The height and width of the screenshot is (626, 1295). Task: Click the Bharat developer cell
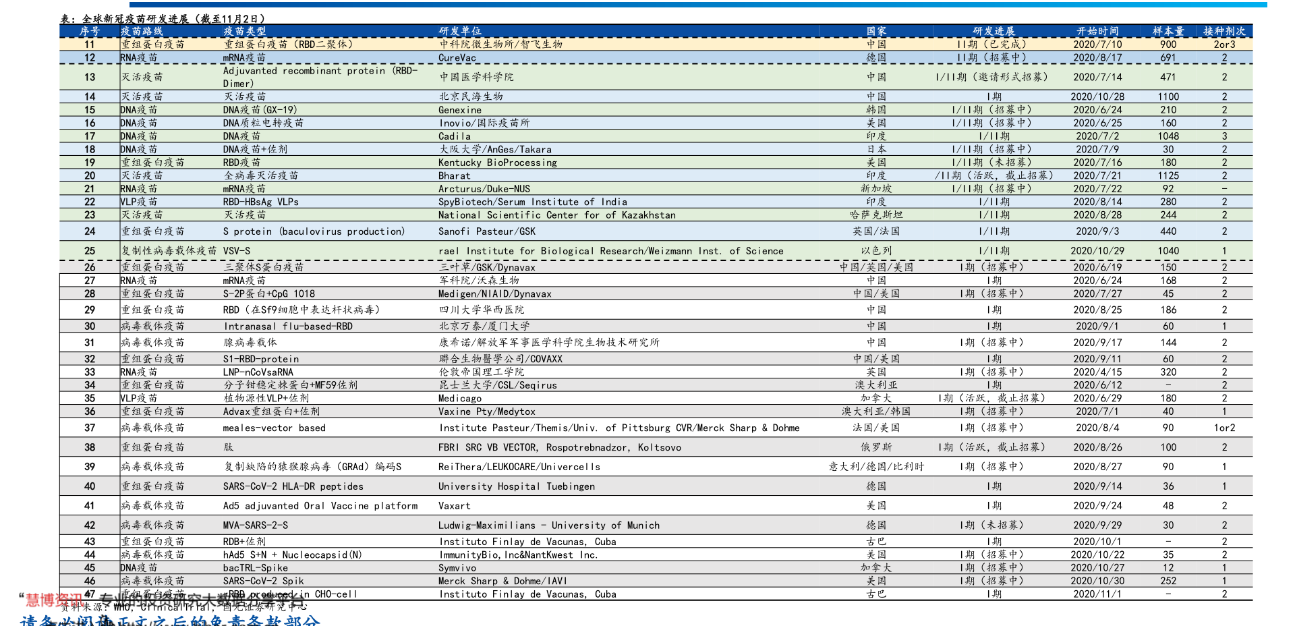tap(455, 175)
